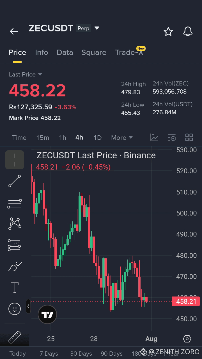Expand the More intervals dropdown
The width and height of the screenshot is (202, 359).
click(x=122, y=138)
